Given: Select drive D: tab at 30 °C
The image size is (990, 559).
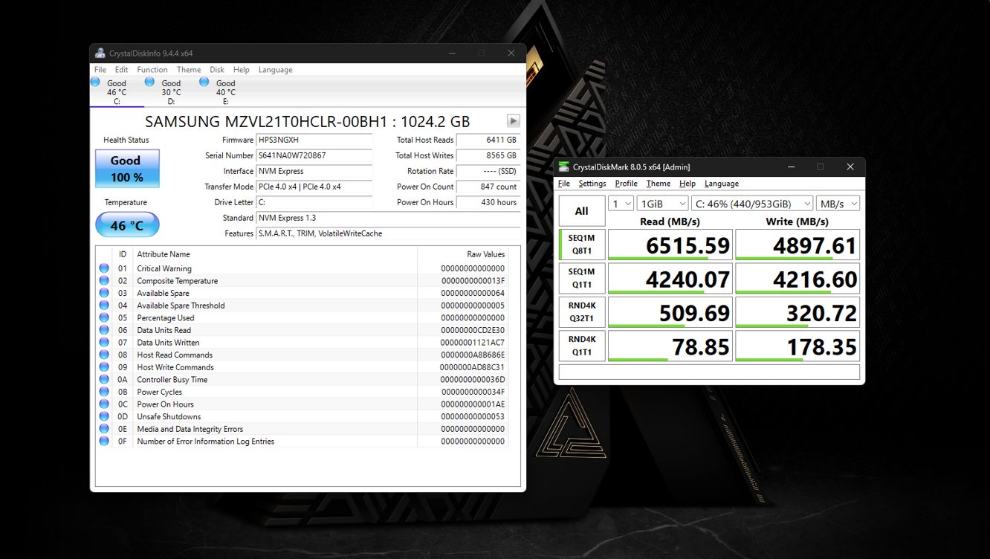Looking at the screenshot, I should tap(171, 91).
